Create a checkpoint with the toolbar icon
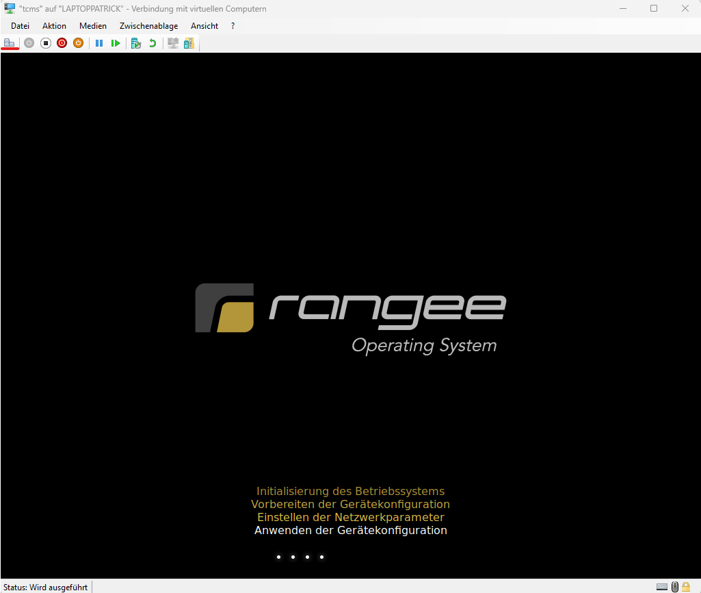 pos(136,43)
